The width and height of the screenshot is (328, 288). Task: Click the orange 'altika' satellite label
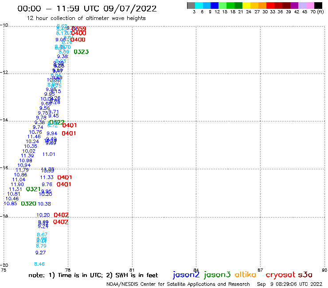pos(246,275)
